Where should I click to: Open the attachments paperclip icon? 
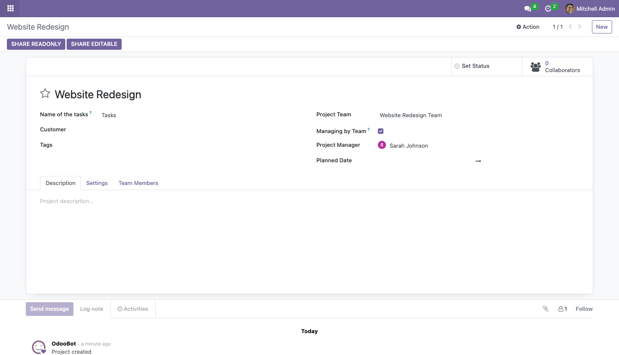(545, 309)
